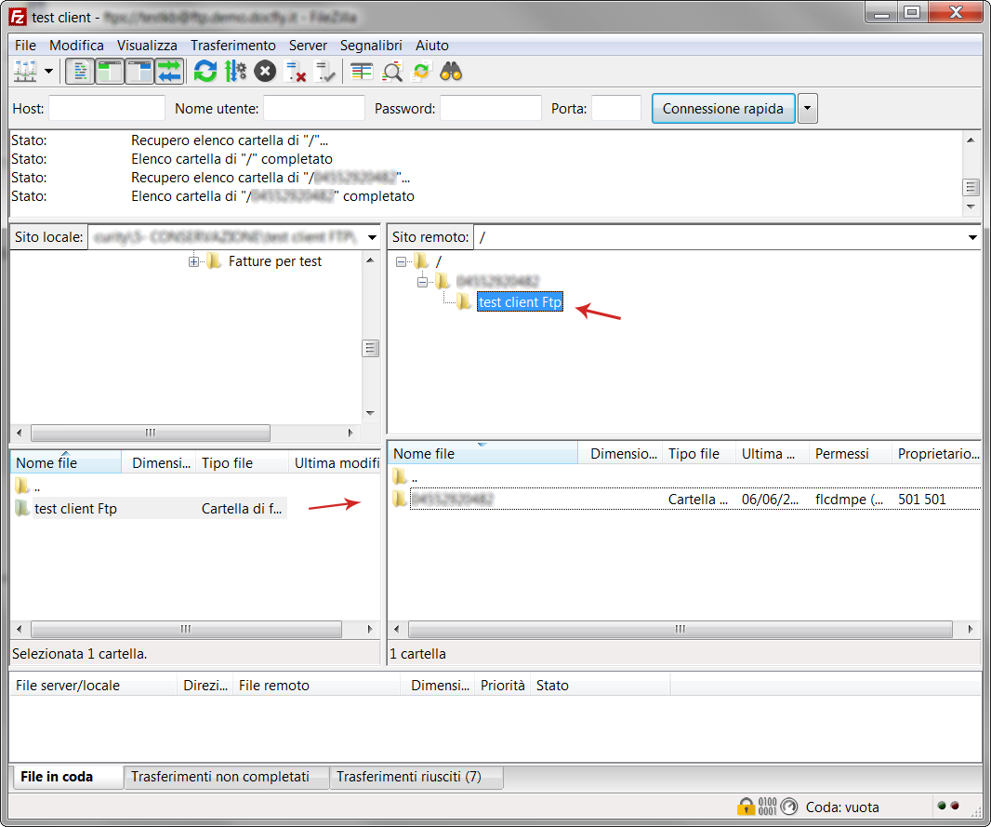
Task: Click the Password input field
Action: 491,108
